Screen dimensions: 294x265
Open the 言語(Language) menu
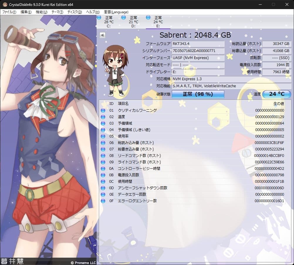pos(116,12)
